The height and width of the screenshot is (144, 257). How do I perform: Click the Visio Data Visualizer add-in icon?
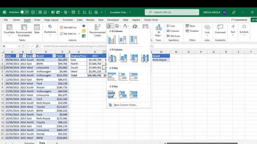pos(84,26)
